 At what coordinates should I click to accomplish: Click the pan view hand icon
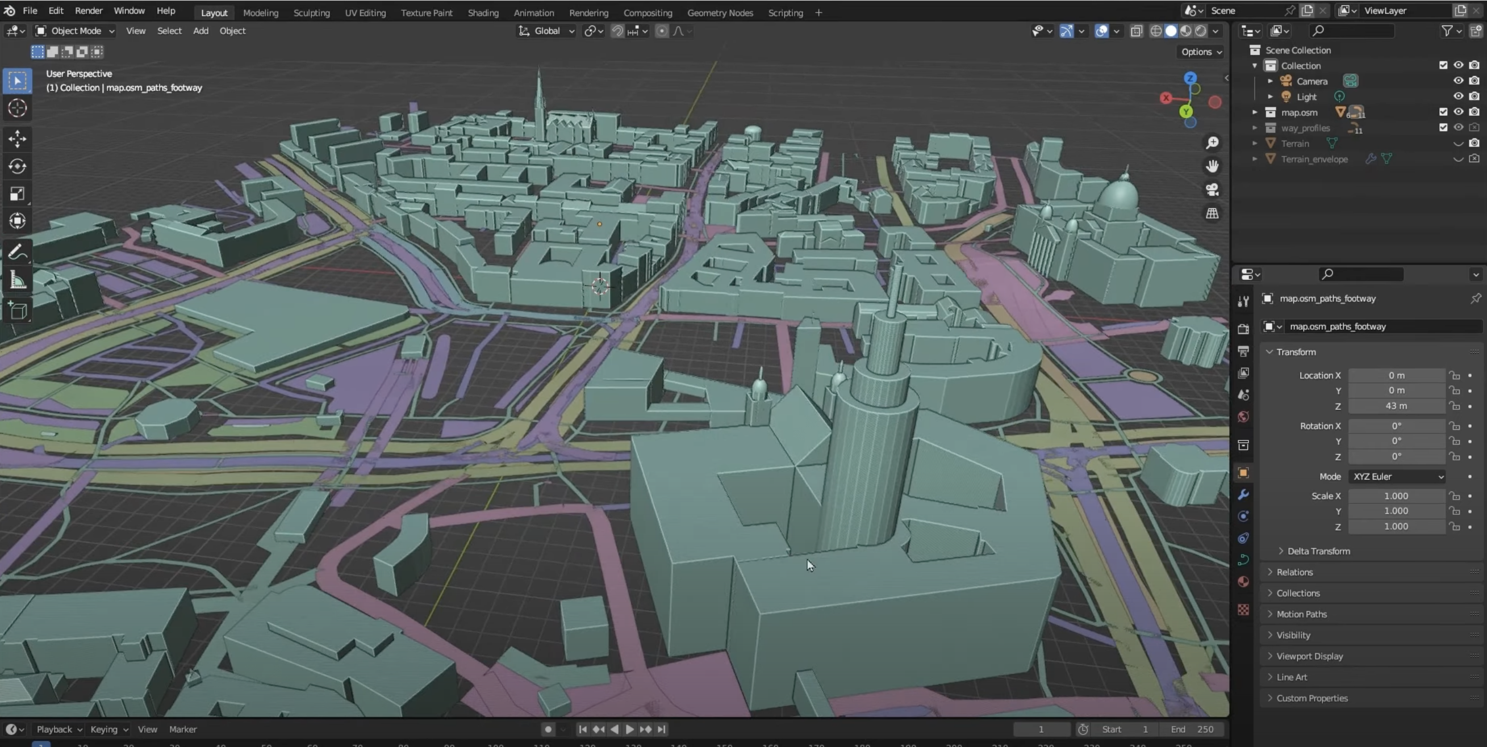pyautogui.click(x=1212, y=166)
